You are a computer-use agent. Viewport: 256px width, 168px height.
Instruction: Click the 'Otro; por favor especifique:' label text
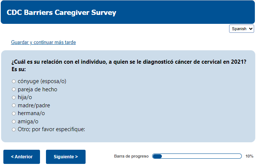52,130
